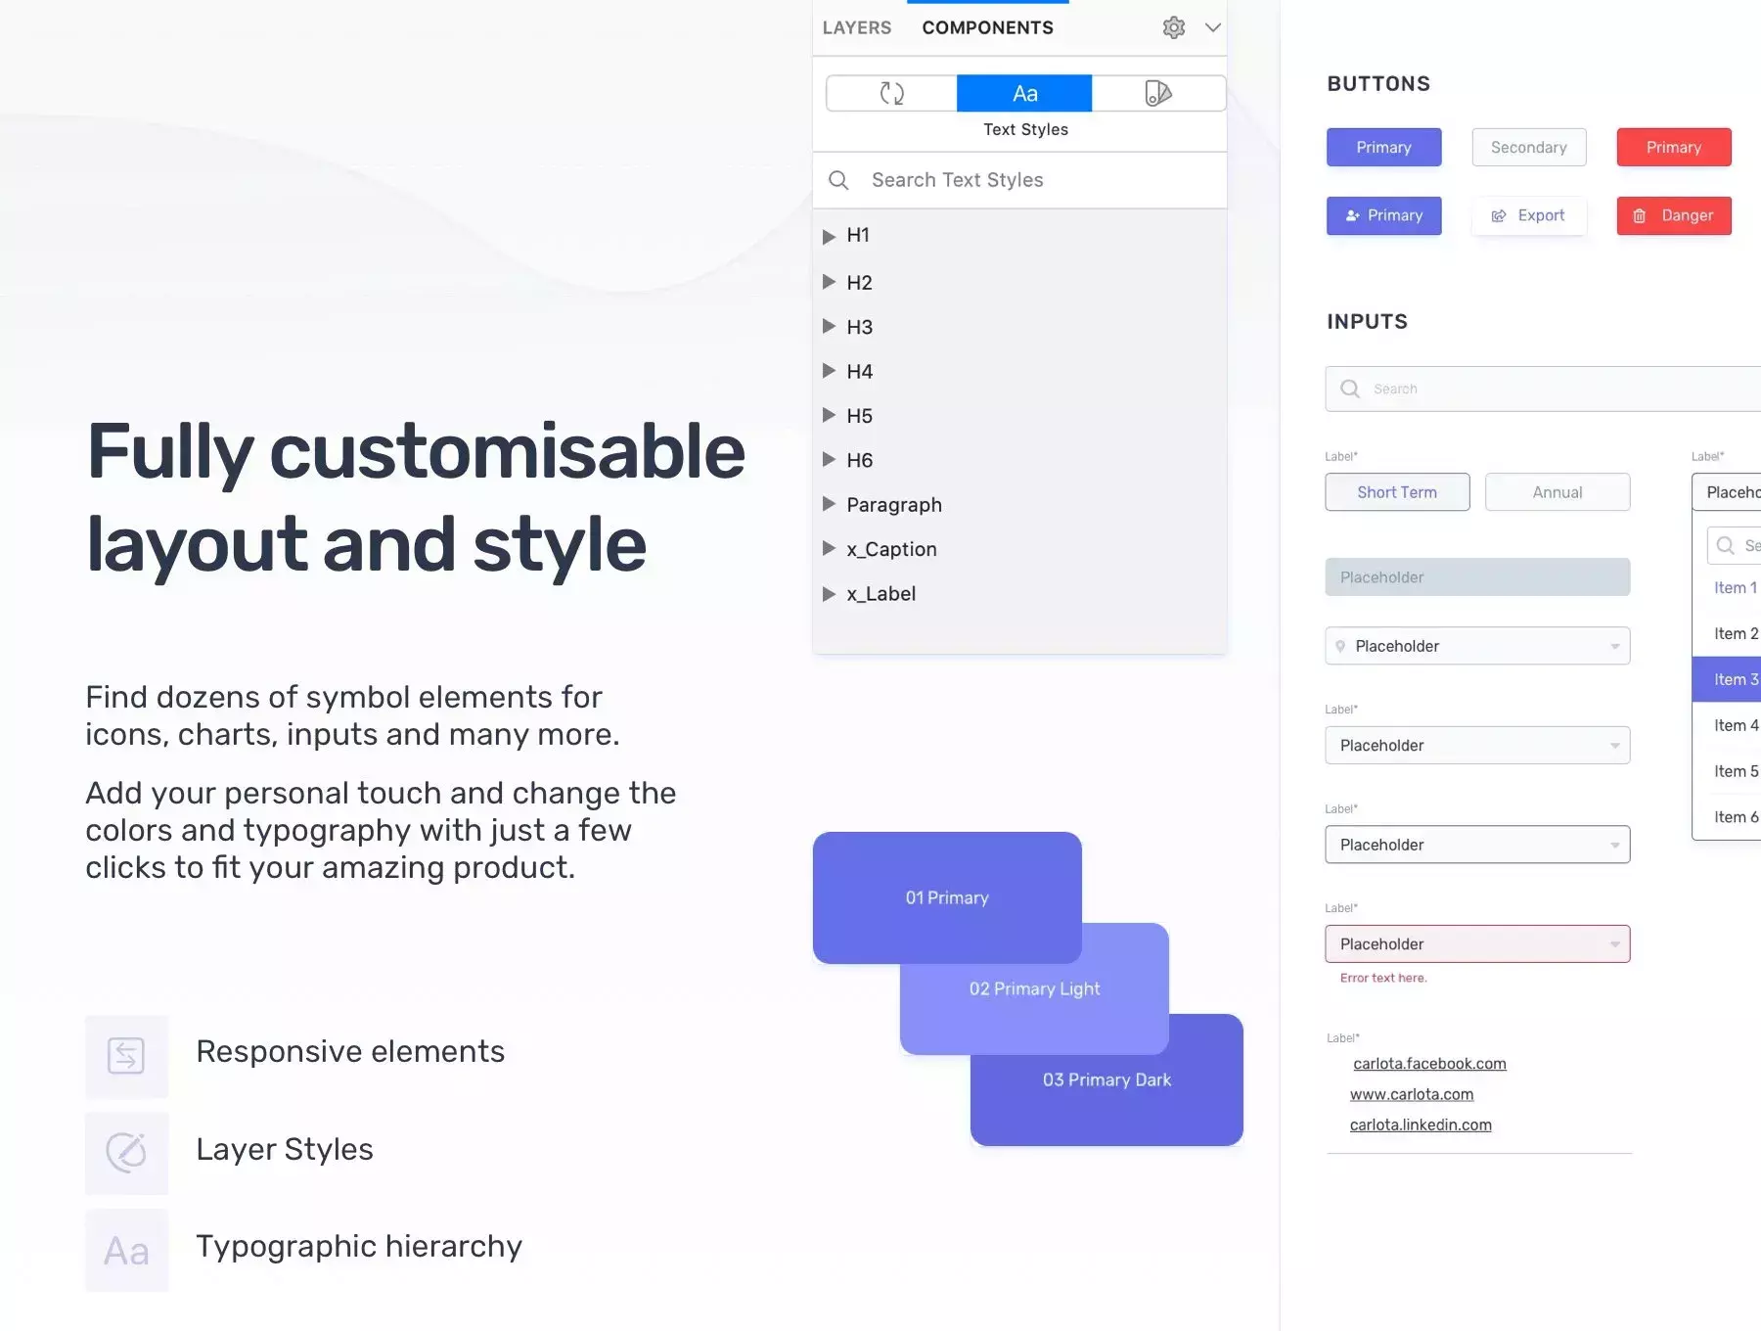Image resolution: width=1761 pixels, height=1331 pixels.
Task: Switch to the LAYERS tab
Action: click(x=857, y=27)
